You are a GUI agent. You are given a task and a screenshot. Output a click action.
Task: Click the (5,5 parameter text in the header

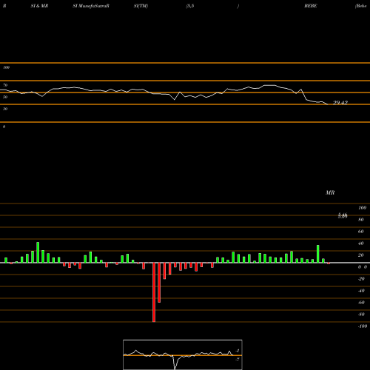click(190, 6)
